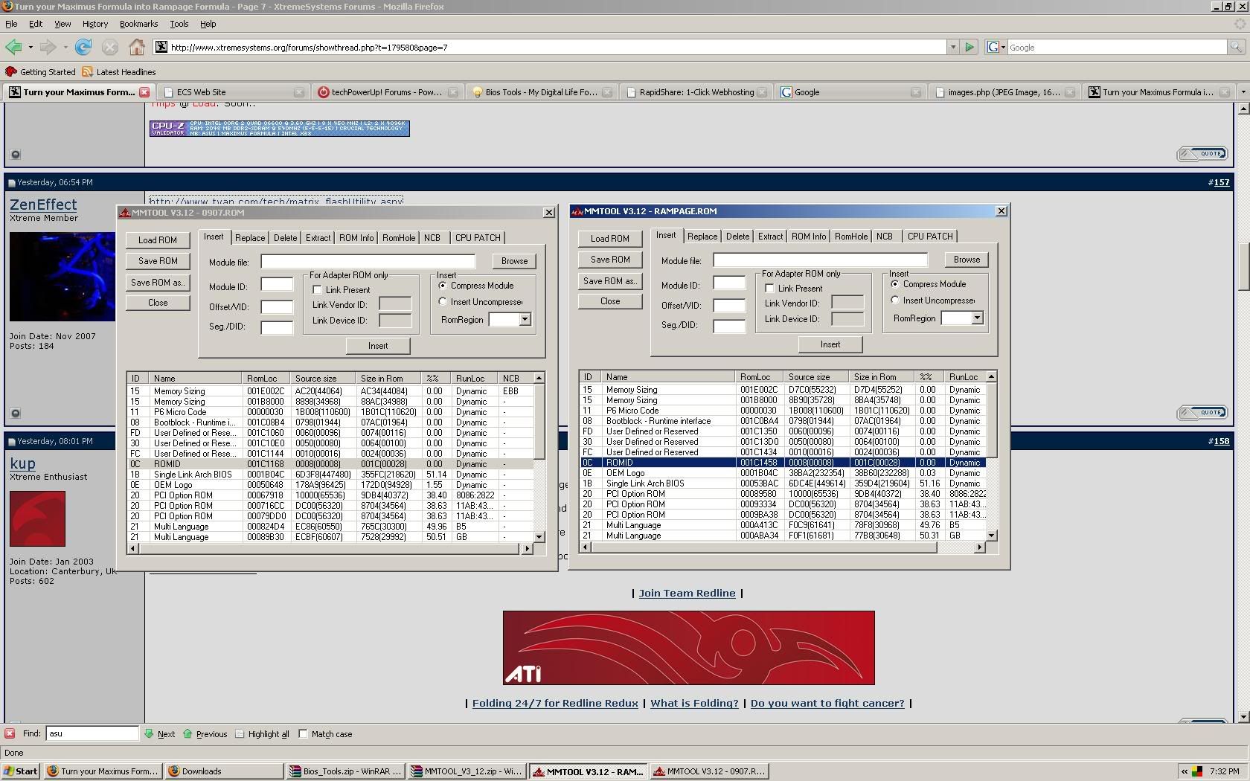Click the Start button on taskbar

(21, 771)
